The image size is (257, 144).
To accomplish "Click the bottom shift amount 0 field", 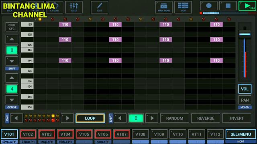I will click(x=136, y=118).
